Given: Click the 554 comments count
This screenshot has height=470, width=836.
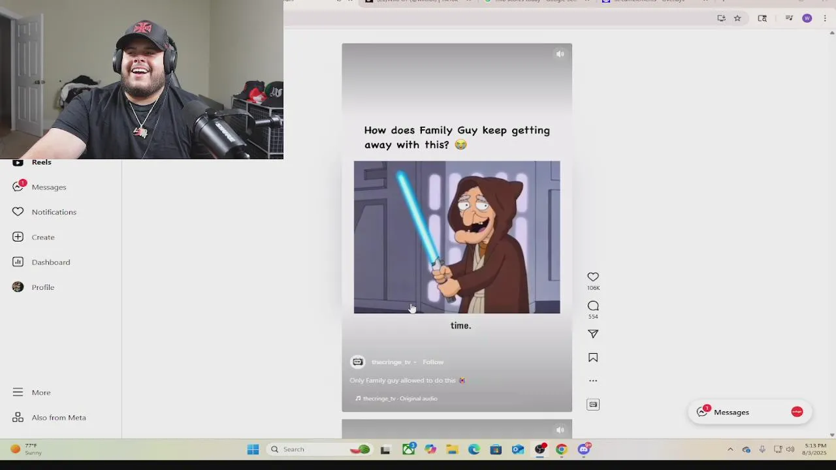Looking at the screenshot, I should pyautogui.click(x=593, y=317).
